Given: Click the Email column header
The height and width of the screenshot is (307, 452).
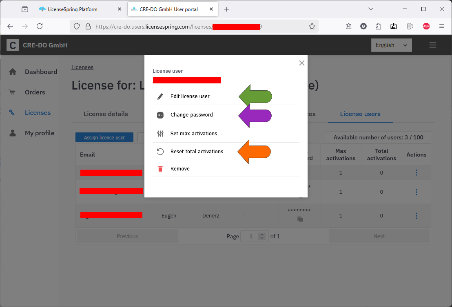Looking at the screenshot, I should tap(87, 155).
